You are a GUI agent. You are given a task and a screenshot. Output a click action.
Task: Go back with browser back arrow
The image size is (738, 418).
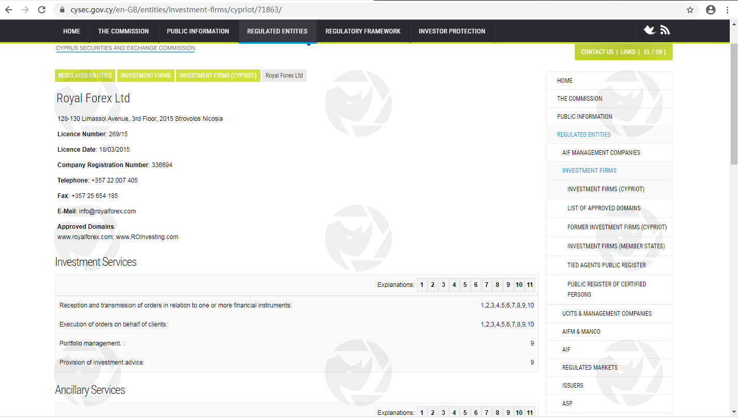pos(9,10)
